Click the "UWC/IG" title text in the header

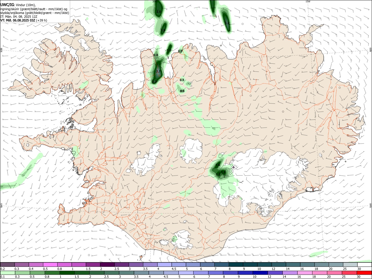pyautogui.click(x=7, y=5)
